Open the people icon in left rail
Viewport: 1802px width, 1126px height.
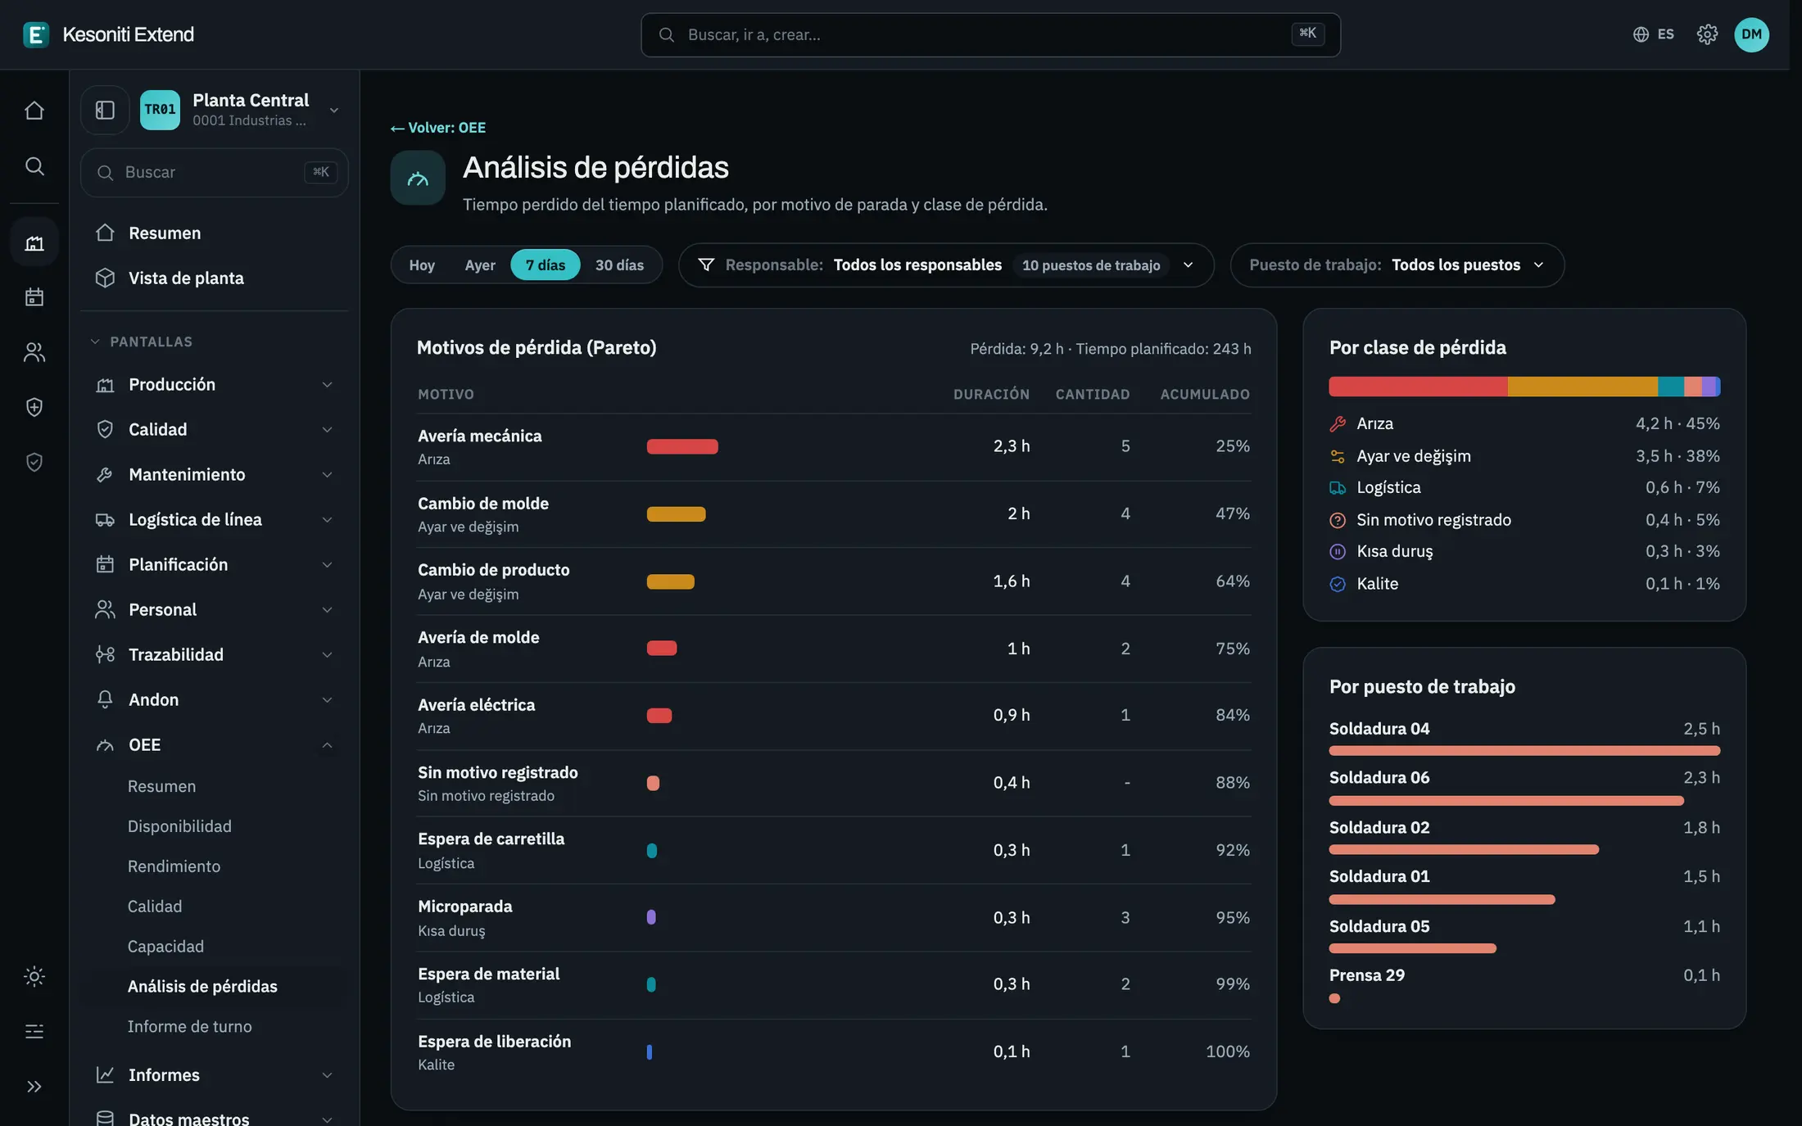[34, 352]
